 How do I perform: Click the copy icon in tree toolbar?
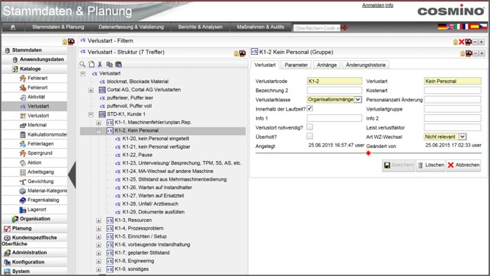[109, 64]
